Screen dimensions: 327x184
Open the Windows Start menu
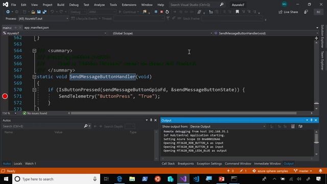[6, 179]
